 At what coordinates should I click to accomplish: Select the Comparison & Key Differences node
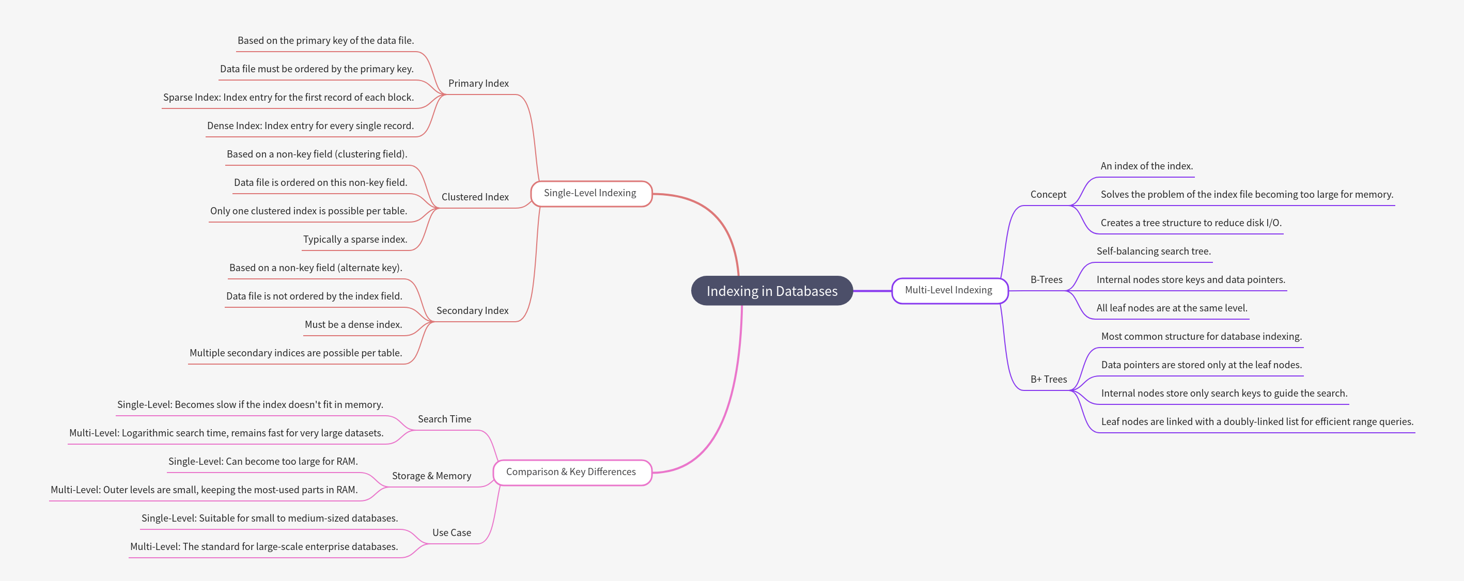pyautogui.click(x=571, y=472)
